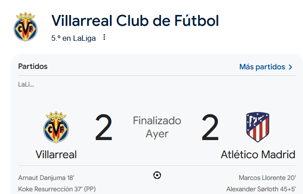Select the Atlético Madrid team name
The width and height of the screenshot is (303, 194).
pyautogui.click(x=258, y=155)
